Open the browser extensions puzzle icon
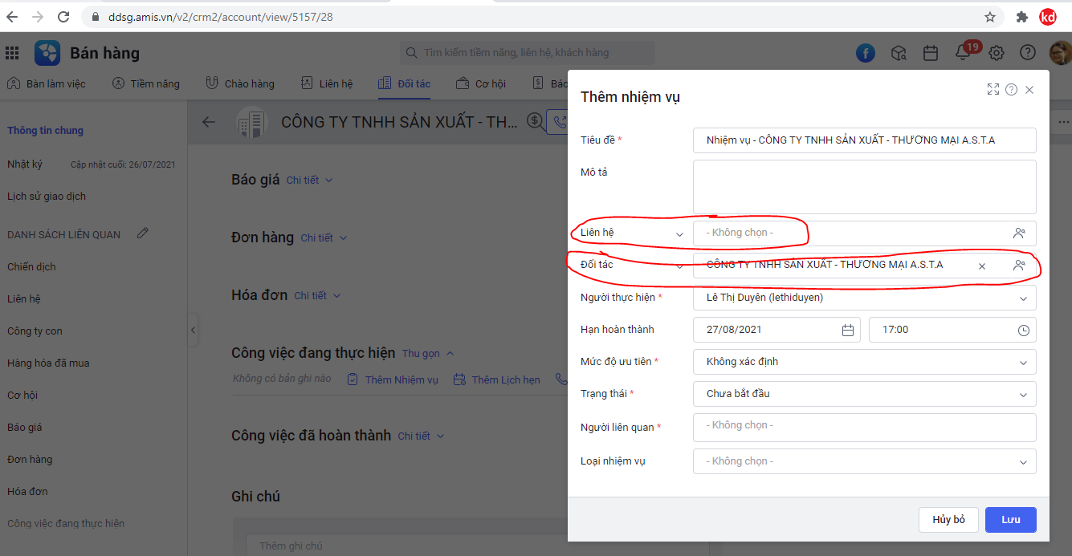The width and height of the screenshot is (1072, 556). point(1022,17)
